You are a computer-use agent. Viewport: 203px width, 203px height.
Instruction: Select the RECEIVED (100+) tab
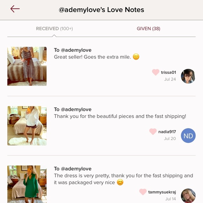54,29
